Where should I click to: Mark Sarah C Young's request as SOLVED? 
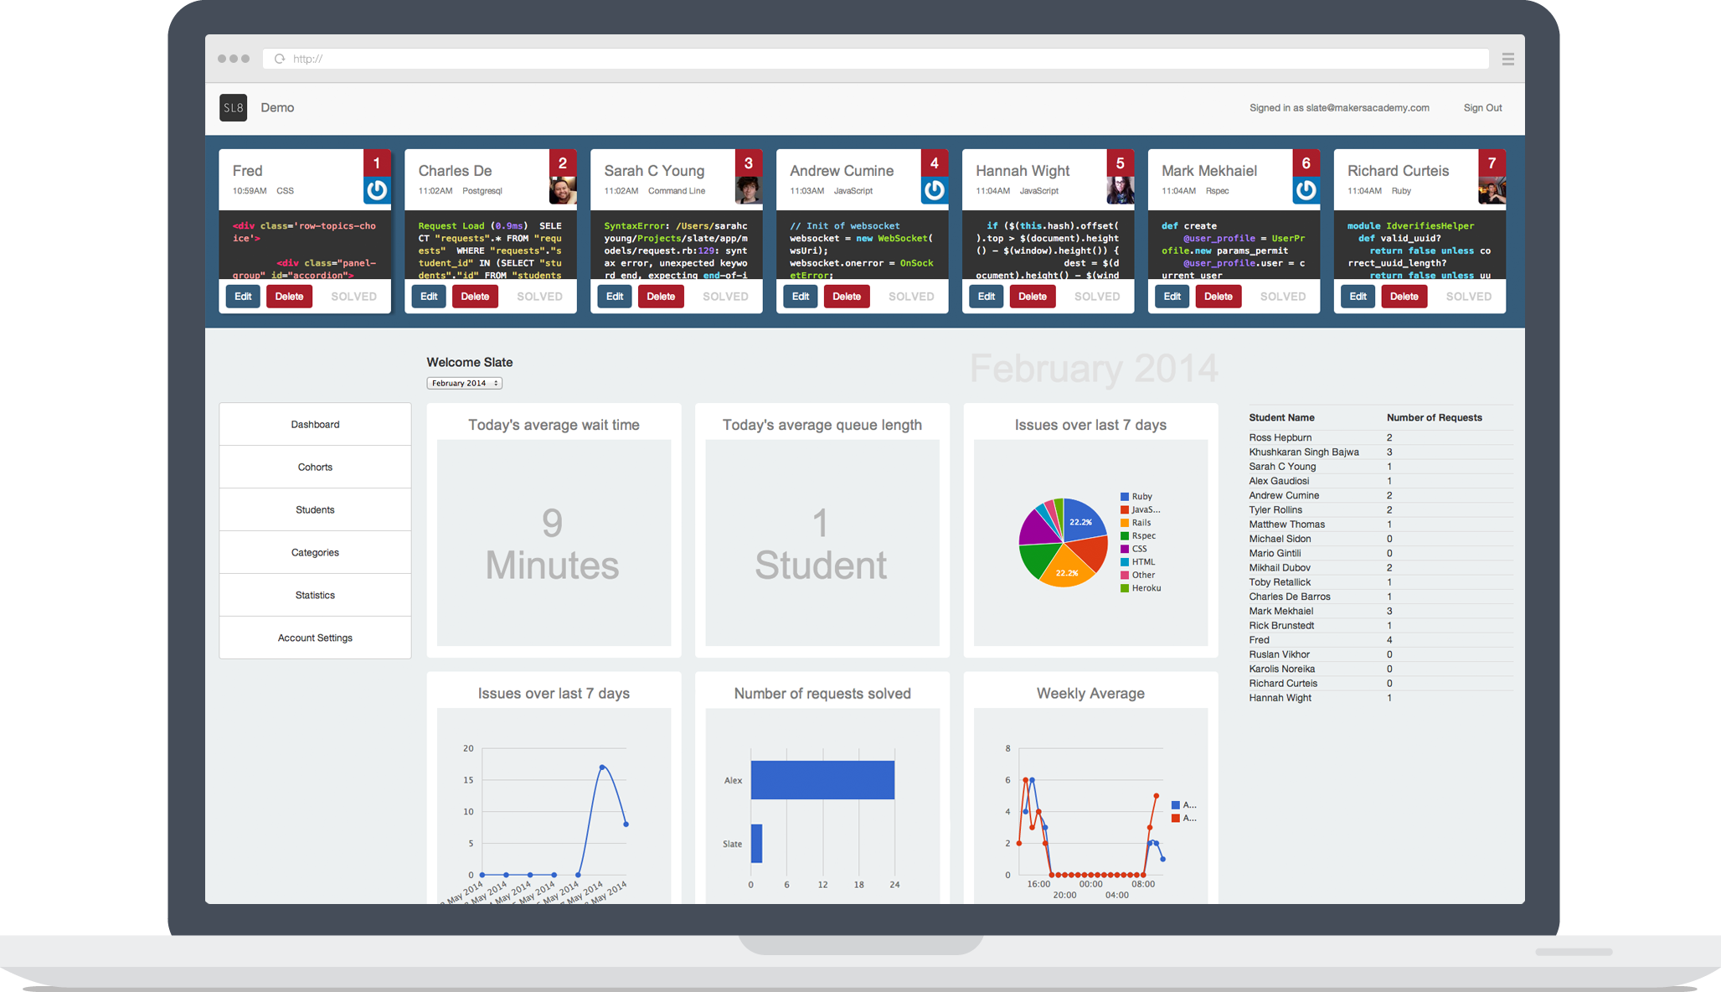click(725, 297)
